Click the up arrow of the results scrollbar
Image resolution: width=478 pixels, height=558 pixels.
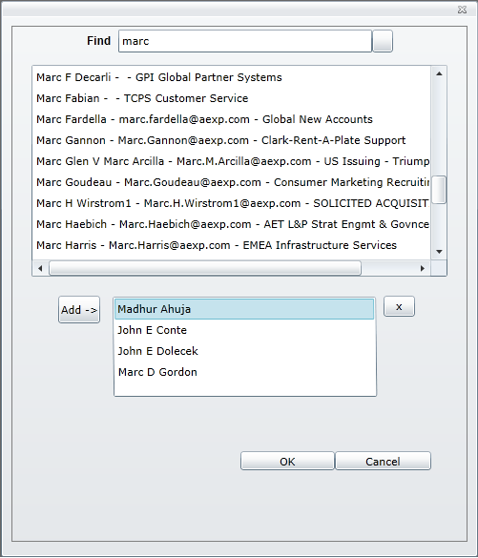click(x=439, y=73)
